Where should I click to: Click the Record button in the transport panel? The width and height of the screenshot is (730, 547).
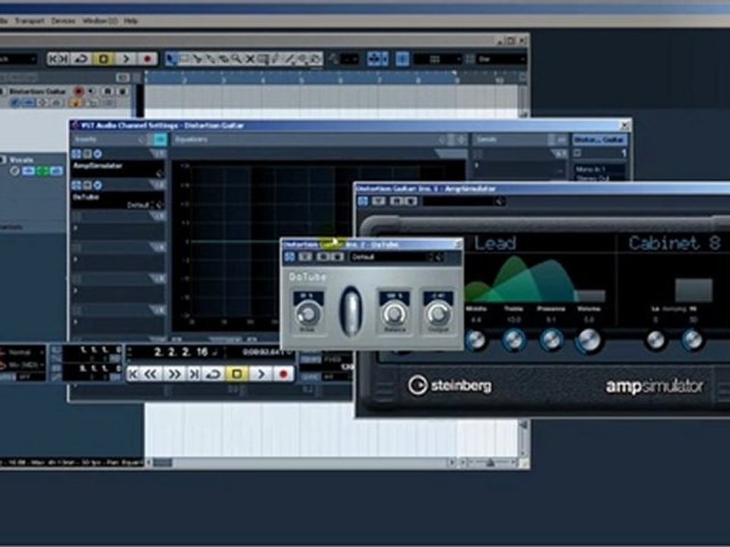pos(283,374)
